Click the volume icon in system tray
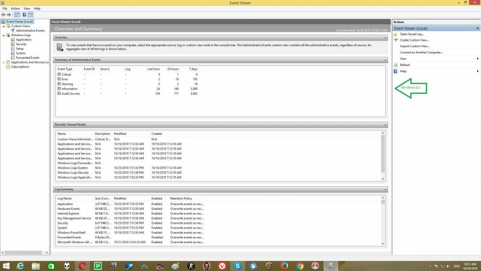The image size is (481, 271). [x=448, y=266]
